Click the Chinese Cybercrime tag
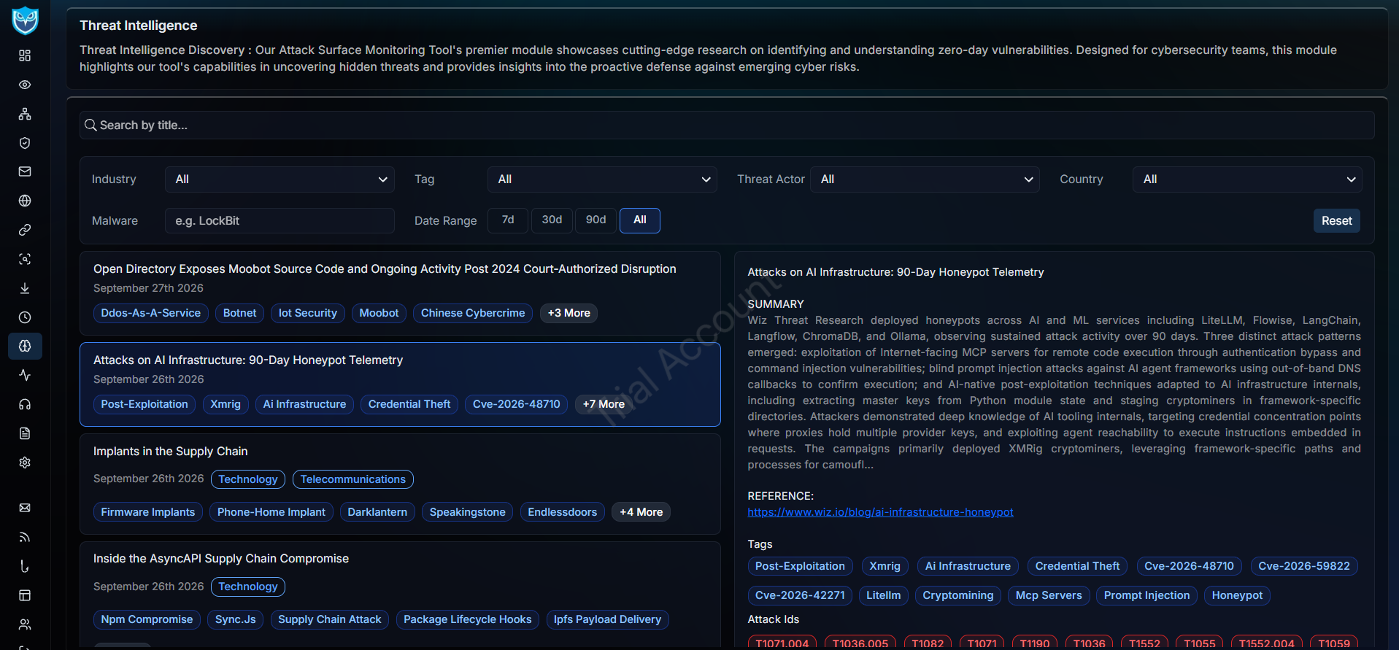 (473, 313)
